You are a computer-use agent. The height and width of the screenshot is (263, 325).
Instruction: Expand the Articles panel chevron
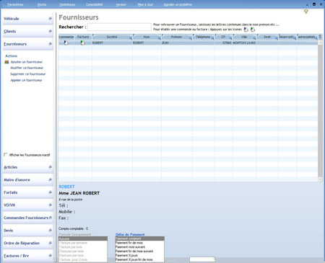coord(51,167)
